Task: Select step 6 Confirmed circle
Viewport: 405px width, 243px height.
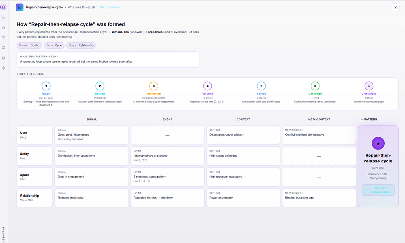Action: (x=315, y=86)
